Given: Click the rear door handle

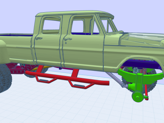Looking at the screenshot, I should tap(39, 39).
